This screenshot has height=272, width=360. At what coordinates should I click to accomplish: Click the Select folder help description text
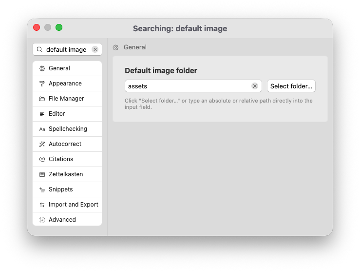(x=219, y=104)
